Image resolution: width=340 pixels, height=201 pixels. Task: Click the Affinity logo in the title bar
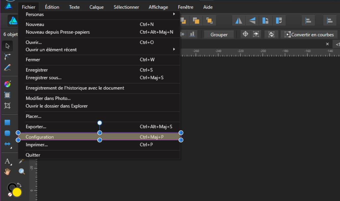point(9,6)
